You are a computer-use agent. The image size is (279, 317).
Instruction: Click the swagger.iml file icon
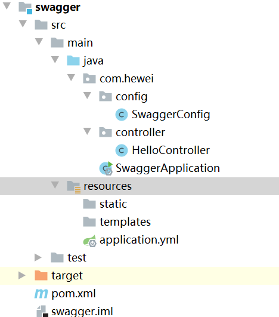tap(42, 312)
